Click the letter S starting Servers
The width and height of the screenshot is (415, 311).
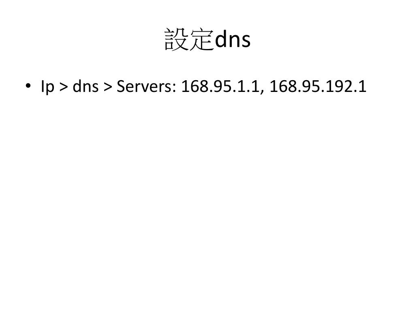coord(121,86)
